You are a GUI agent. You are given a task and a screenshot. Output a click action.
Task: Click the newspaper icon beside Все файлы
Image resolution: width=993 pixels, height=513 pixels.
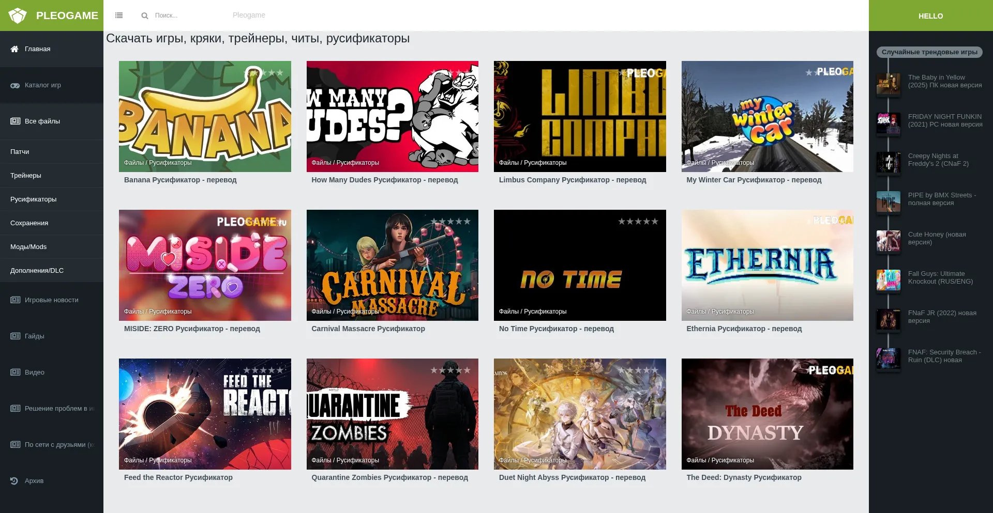15,121
